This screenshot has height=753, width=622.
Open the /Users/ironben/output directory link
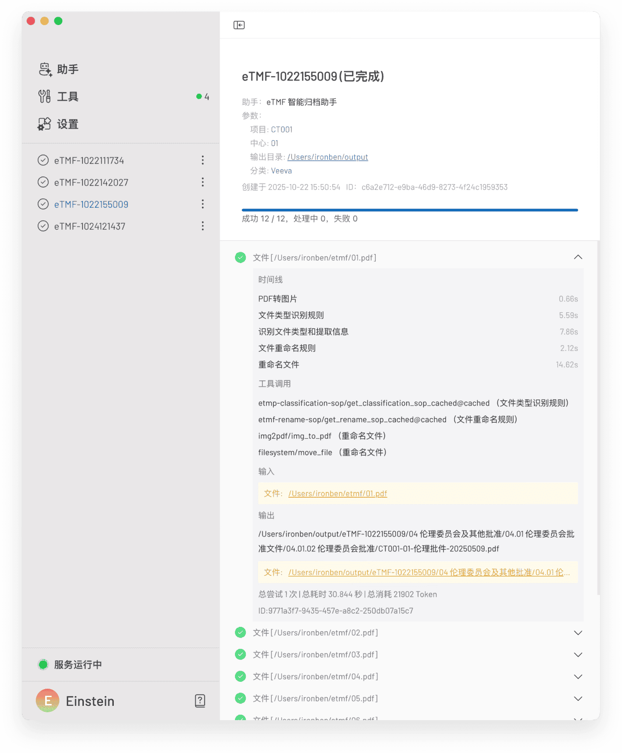point(328,157)
